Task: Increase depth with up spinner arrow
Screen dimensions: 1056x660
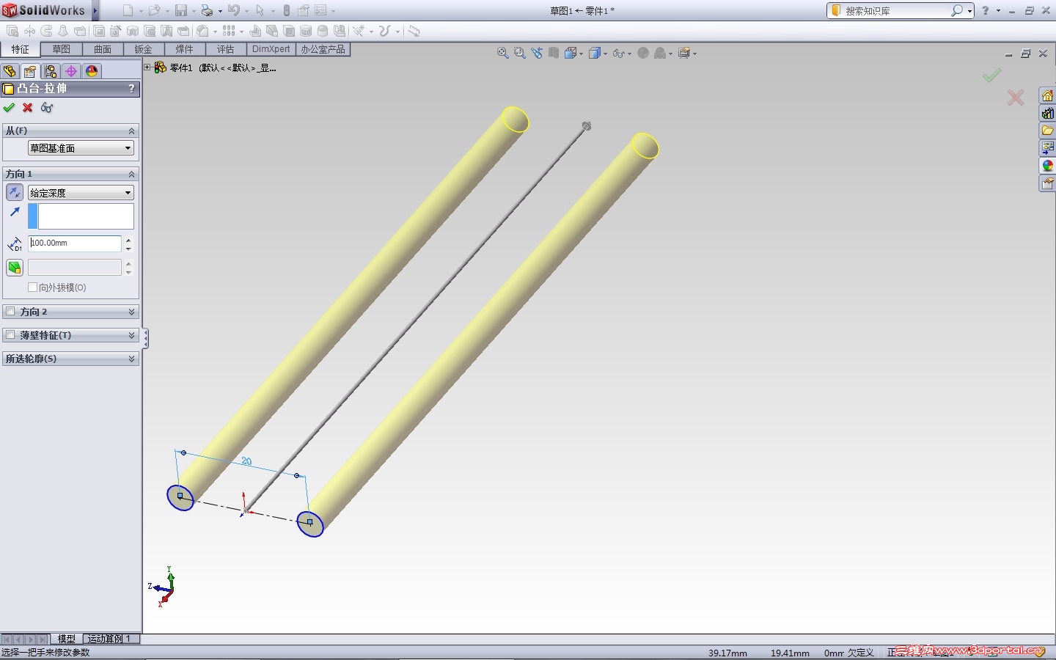Action: [x=129, y=239]
